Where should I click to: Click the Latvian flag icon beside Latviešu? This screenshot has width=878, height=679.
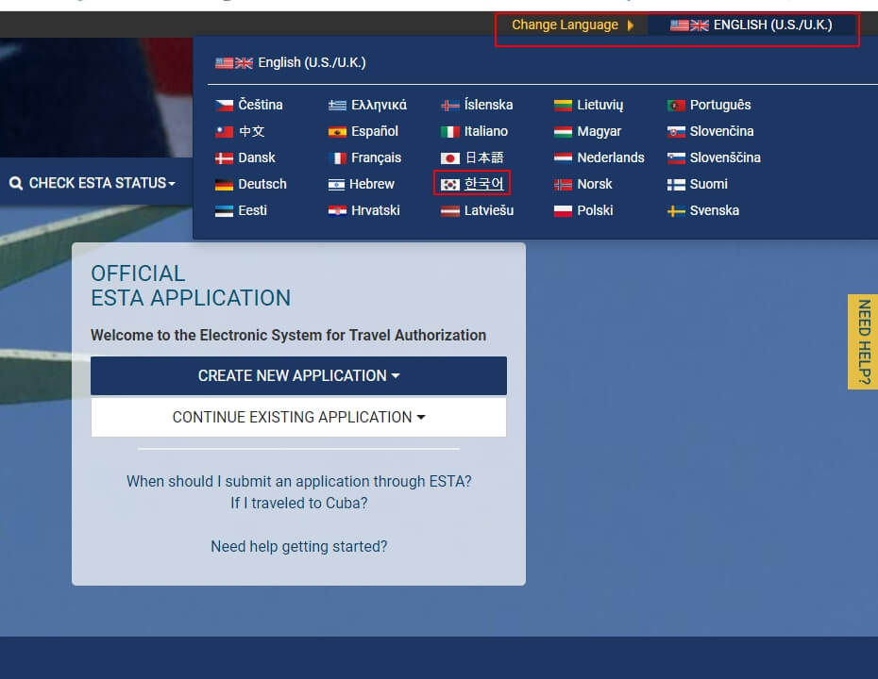450,211
